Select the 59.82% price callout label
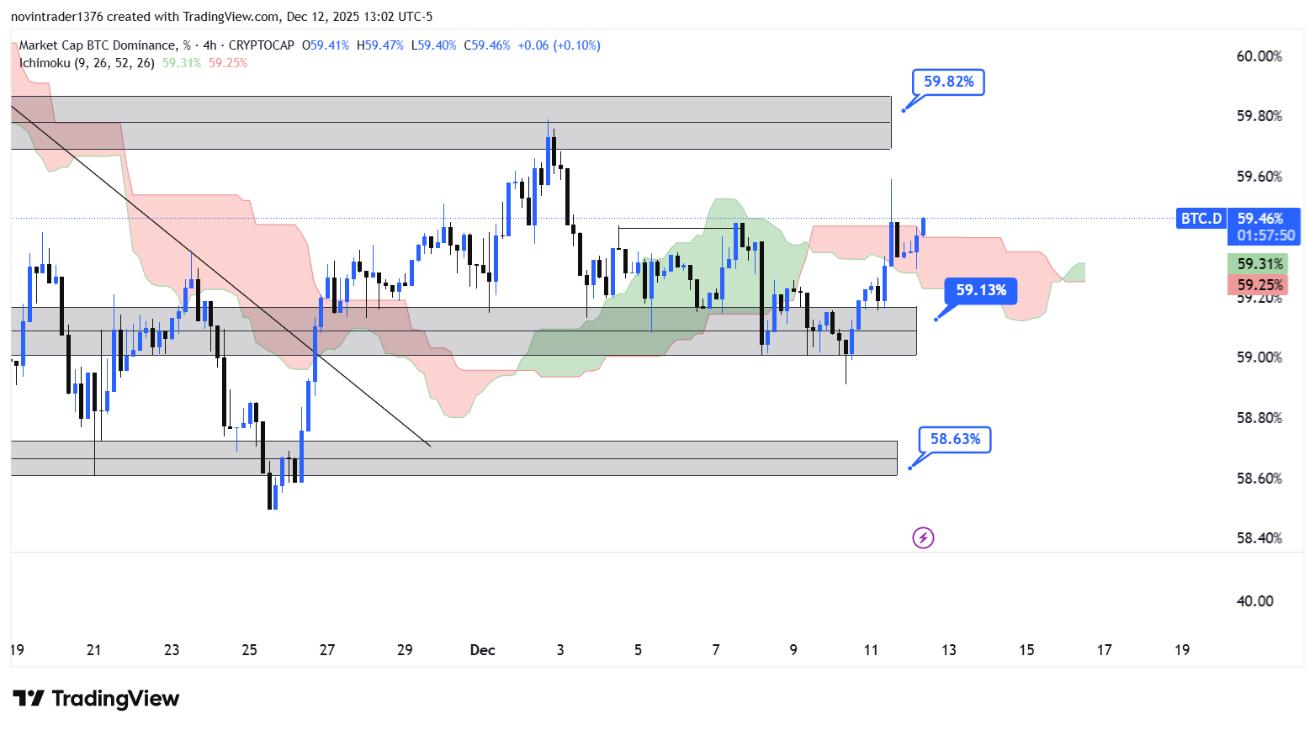 (948, 82)
